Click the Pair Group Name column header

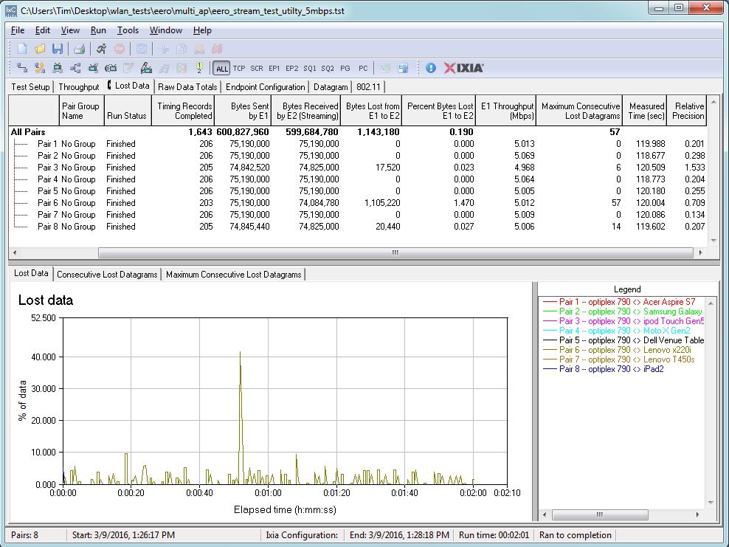(81, 111)
